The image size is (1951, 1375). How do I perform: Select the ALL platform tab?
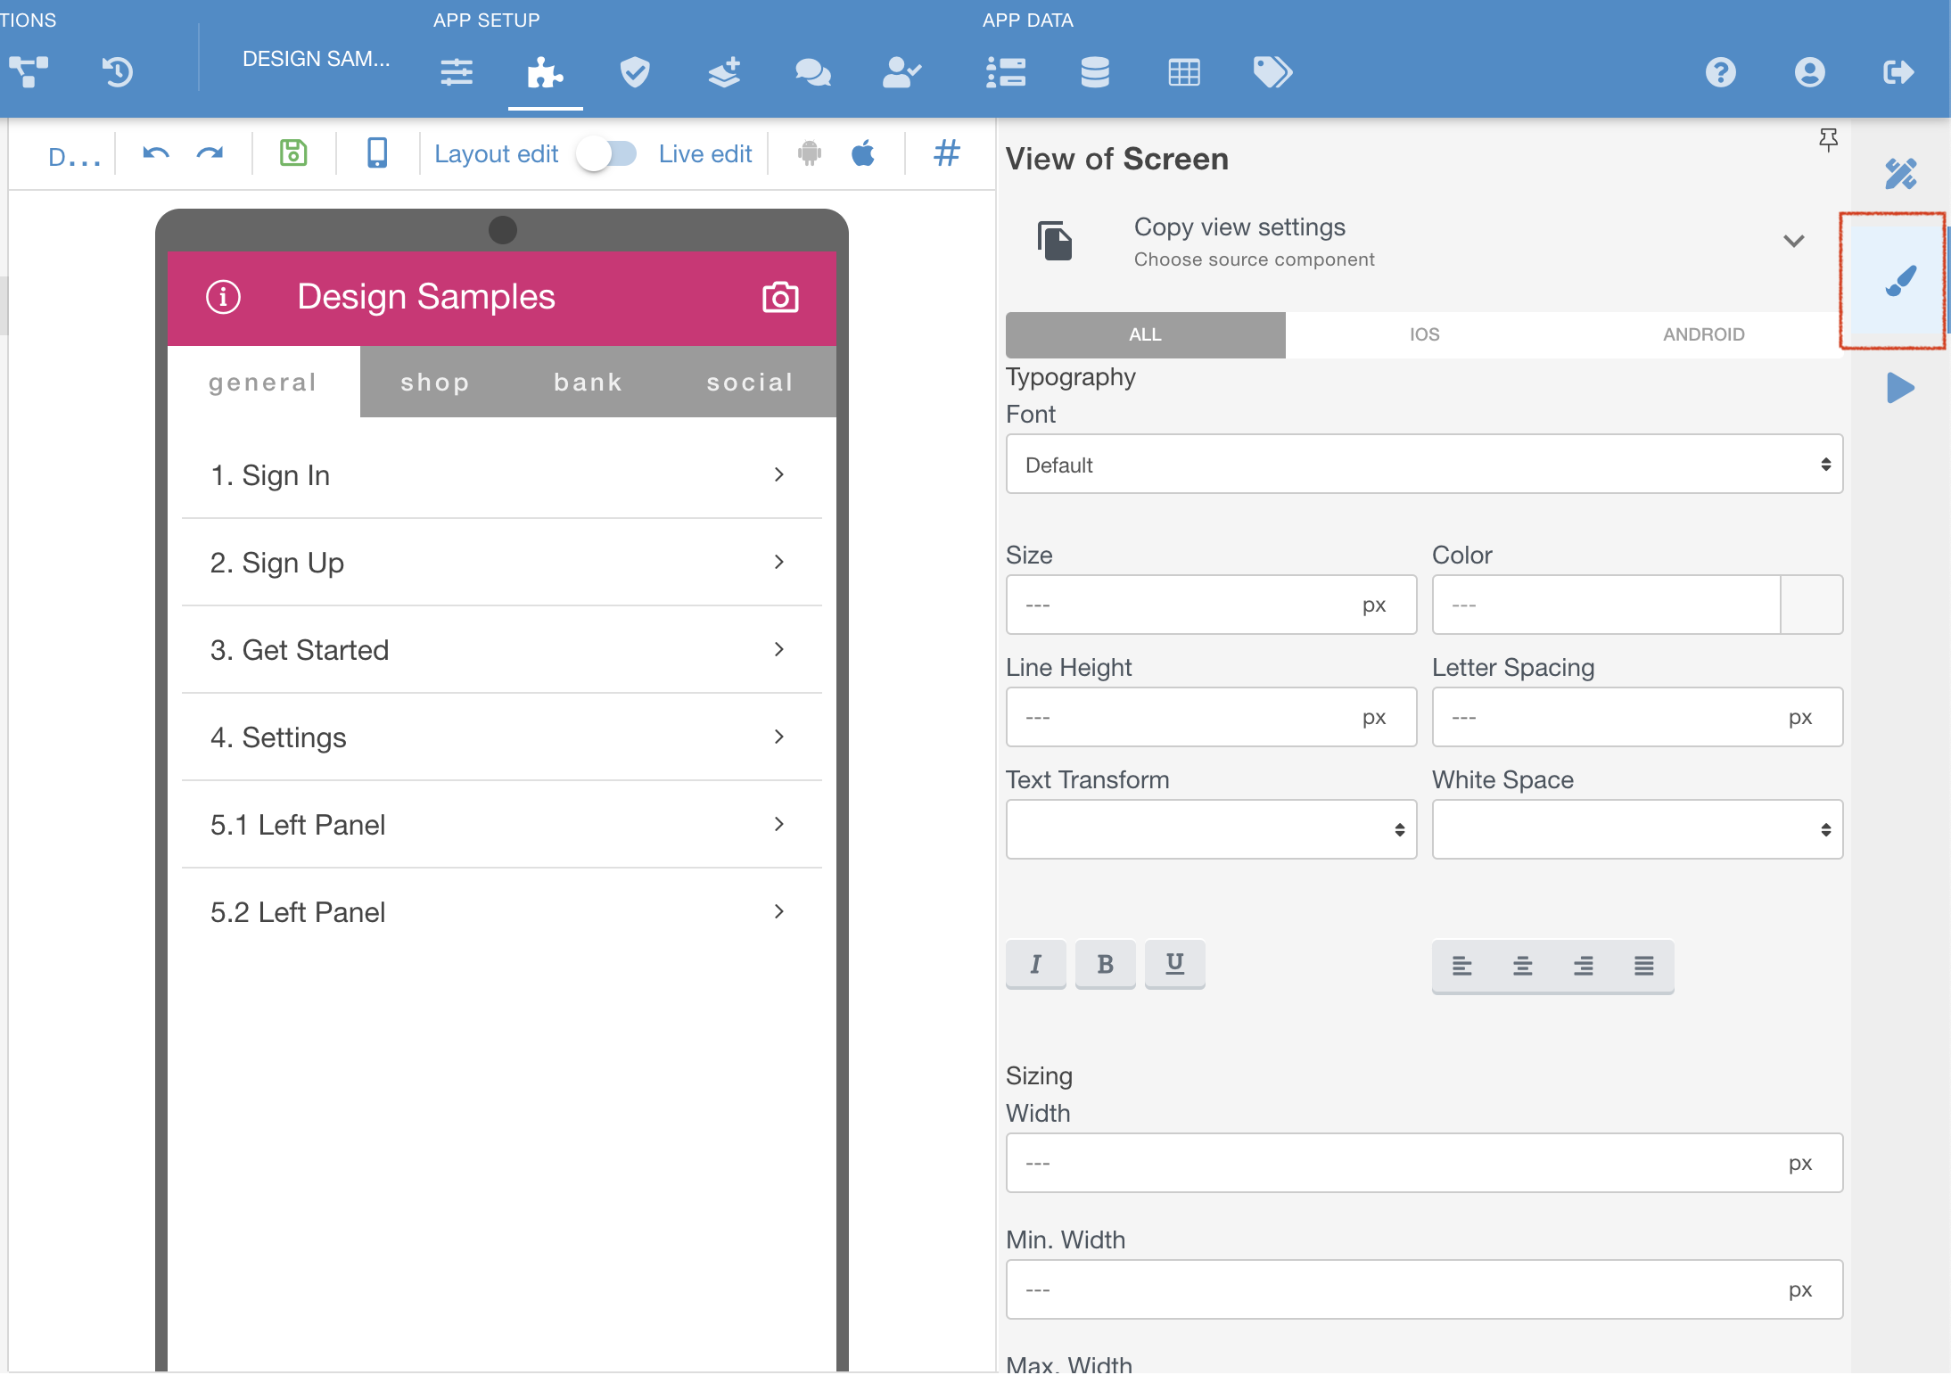click(1145, 334)
